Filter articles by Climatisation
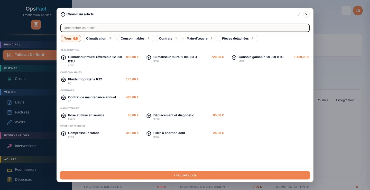The image size is (370, 190). click(99, 39)
